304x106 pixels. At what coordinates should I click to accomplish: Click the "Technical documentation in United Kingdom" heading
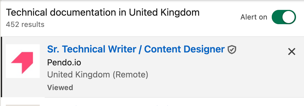[103, 13]
